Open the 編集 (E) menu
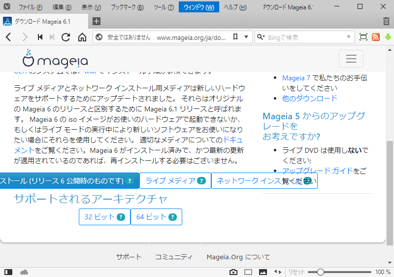394x277 pixels. click(x=62, y=7)
